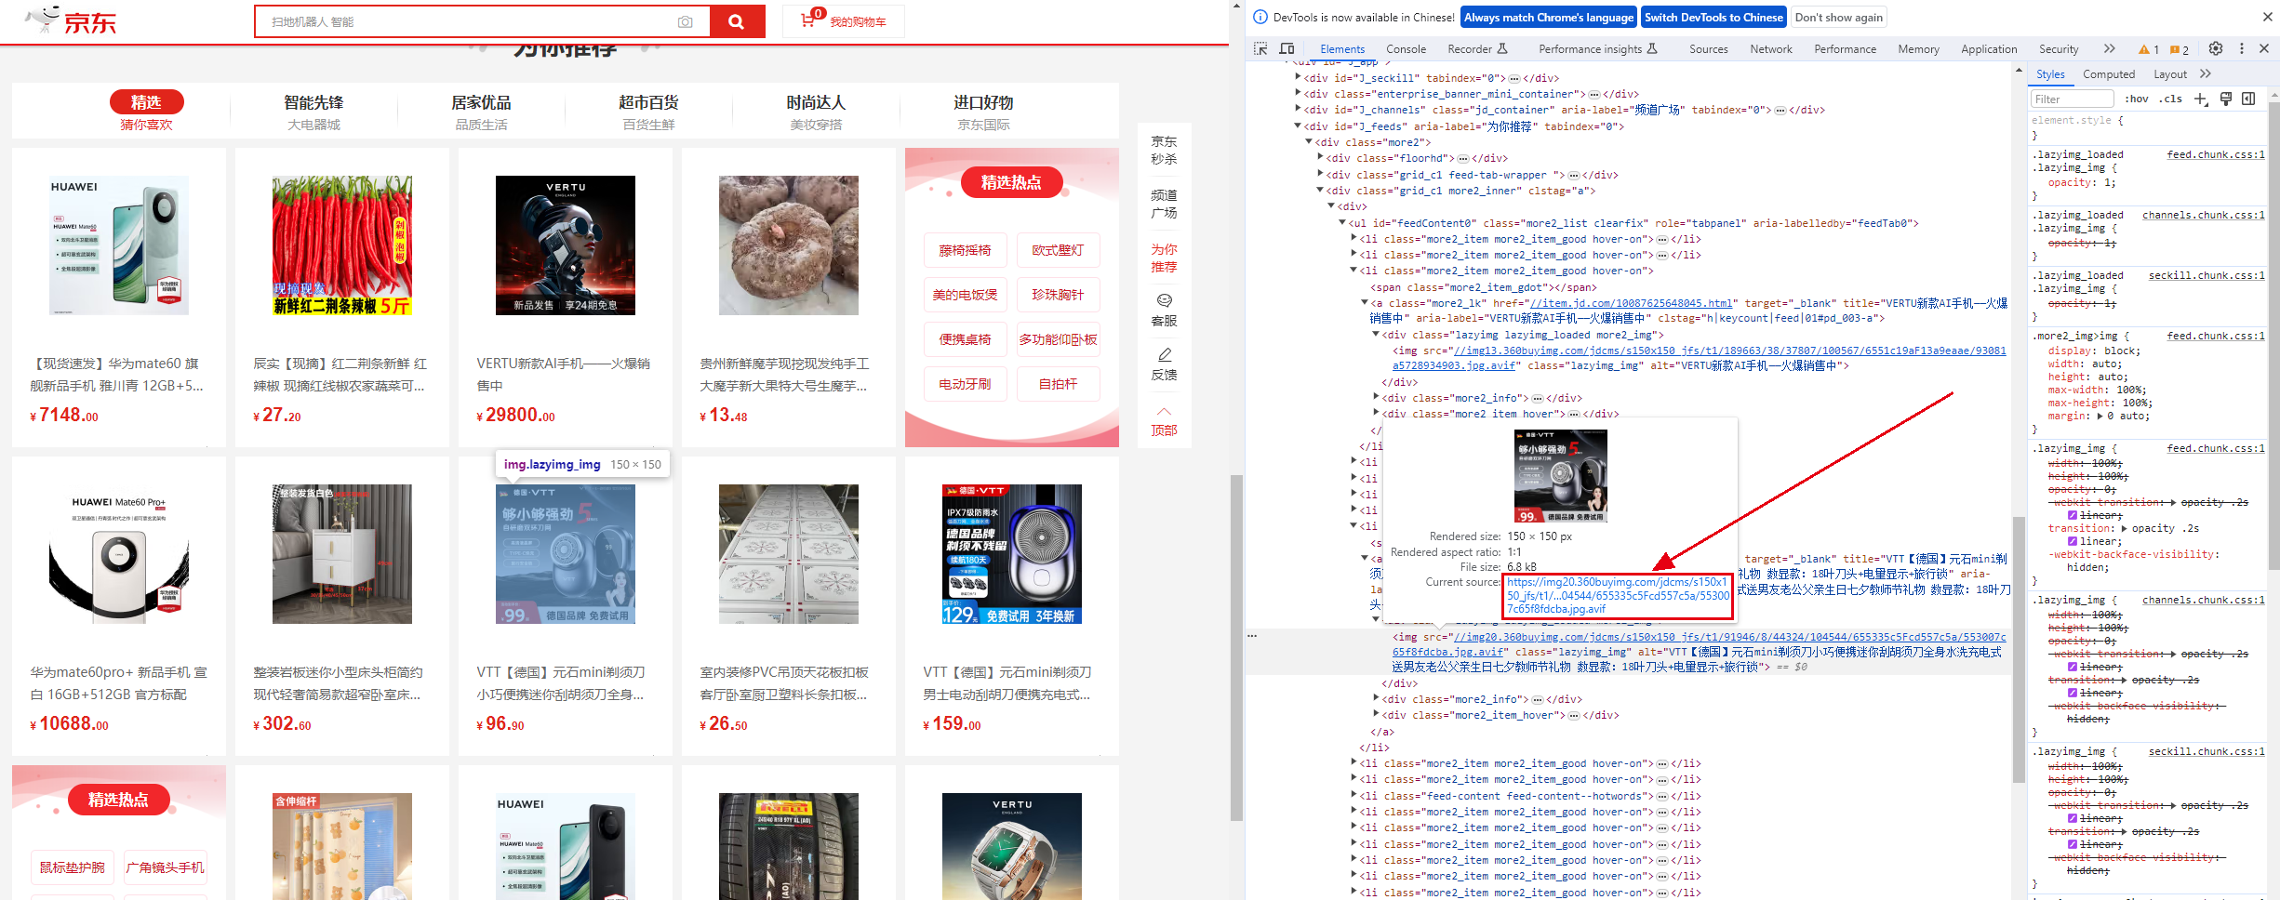The image size is (2280, 900).
Task: Click the red magnifier search button
Action: tap(736, 21)
